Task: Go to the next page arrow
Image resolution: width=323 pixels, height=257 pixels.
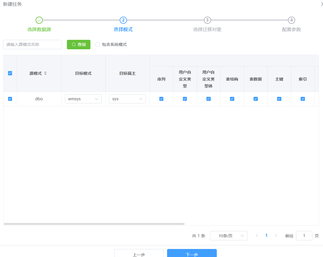Action: click(x=276, y=236)
